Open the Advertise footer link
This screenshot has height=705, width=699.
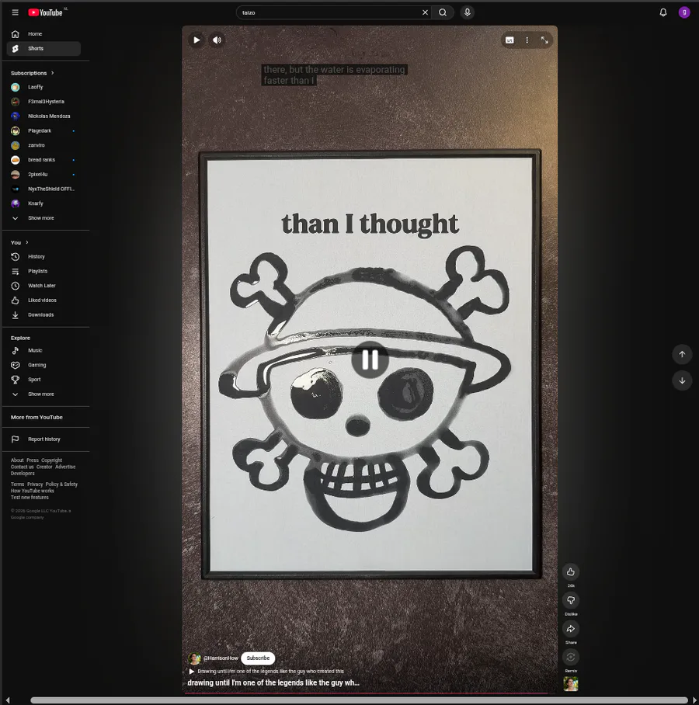(65, 467)
